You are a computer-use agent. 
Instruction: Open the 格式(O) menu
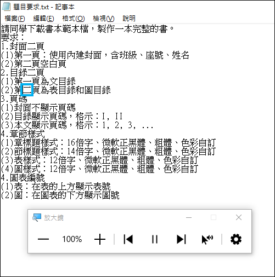[x=74, y=19]
